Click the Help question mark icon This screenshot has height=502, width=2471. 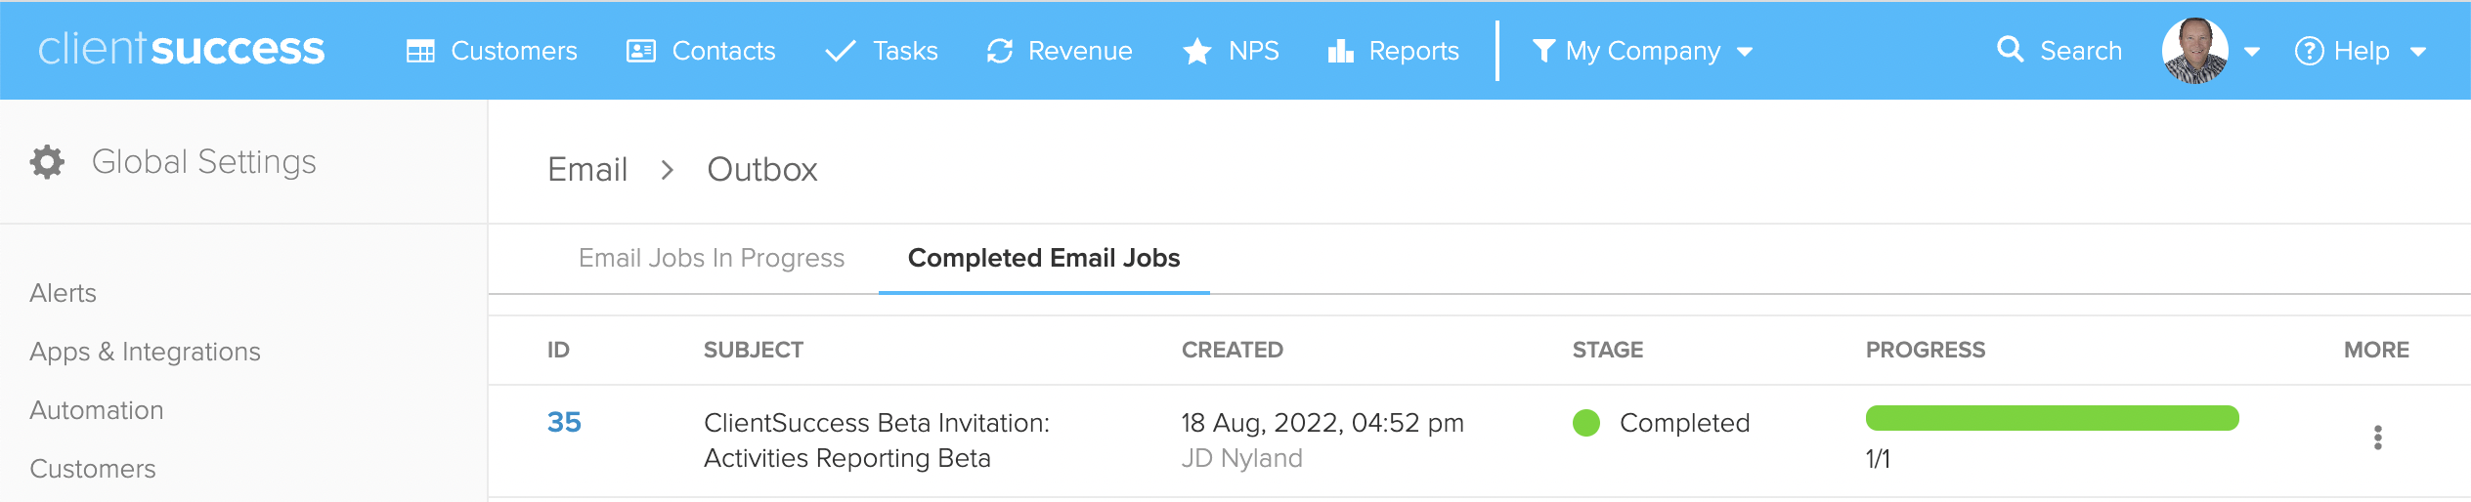[x=2309, y=51]
